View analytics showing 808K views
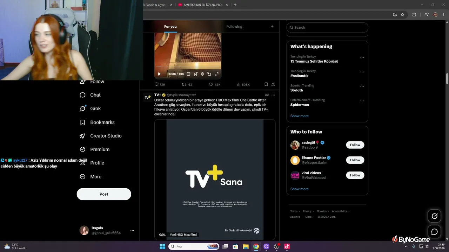The height and width of the screenshot is (252, 449). (x=243, y=84)
